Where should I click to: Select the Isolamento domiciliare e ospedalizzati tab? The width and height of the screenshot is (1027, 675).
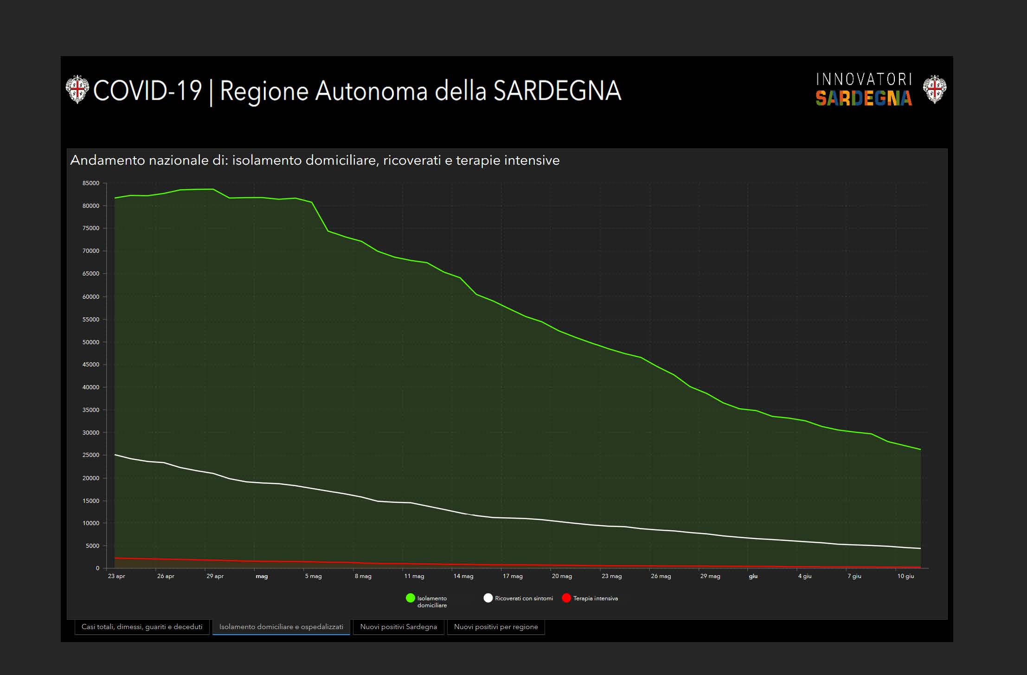[281, 627]
